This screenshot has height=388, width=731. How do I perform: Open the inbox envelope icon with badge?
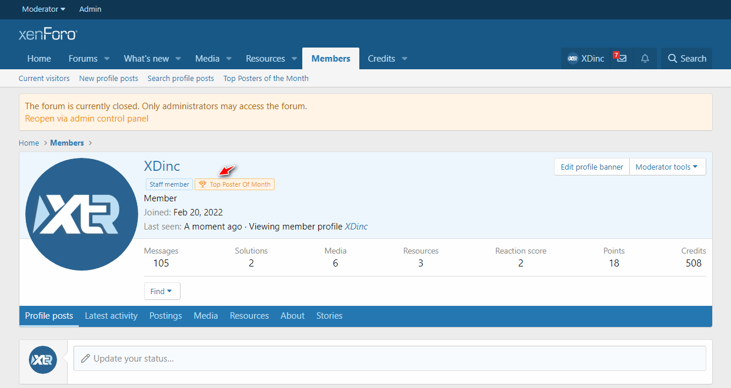click(x=621, y=59)
